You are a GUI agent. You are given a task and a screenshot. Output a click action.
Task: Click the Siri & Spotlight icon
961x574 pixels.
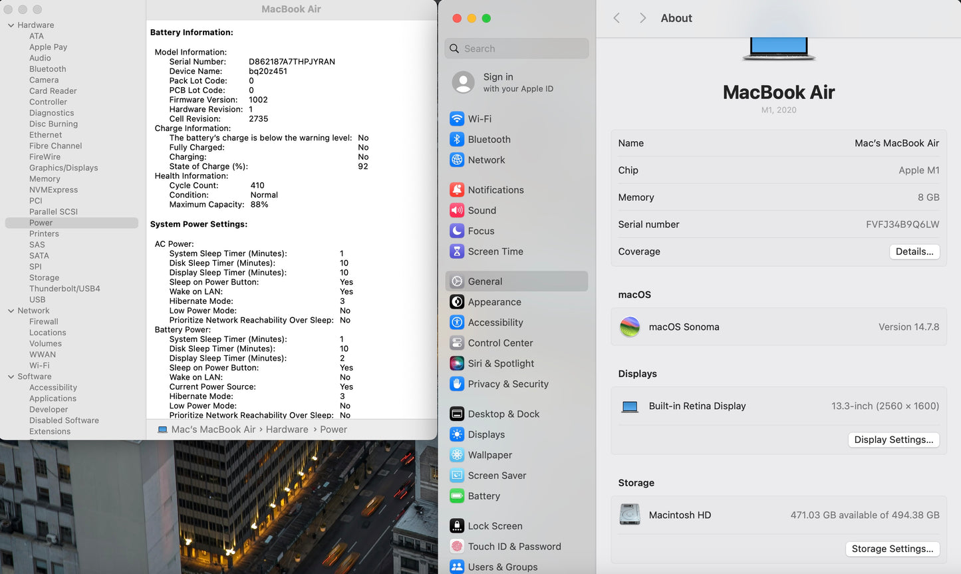(457, 364)
